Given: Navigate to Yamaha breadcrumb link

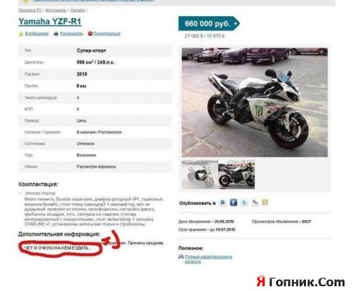Looking at the screenshot, I should pyautogui.click(x=77, y=10).
